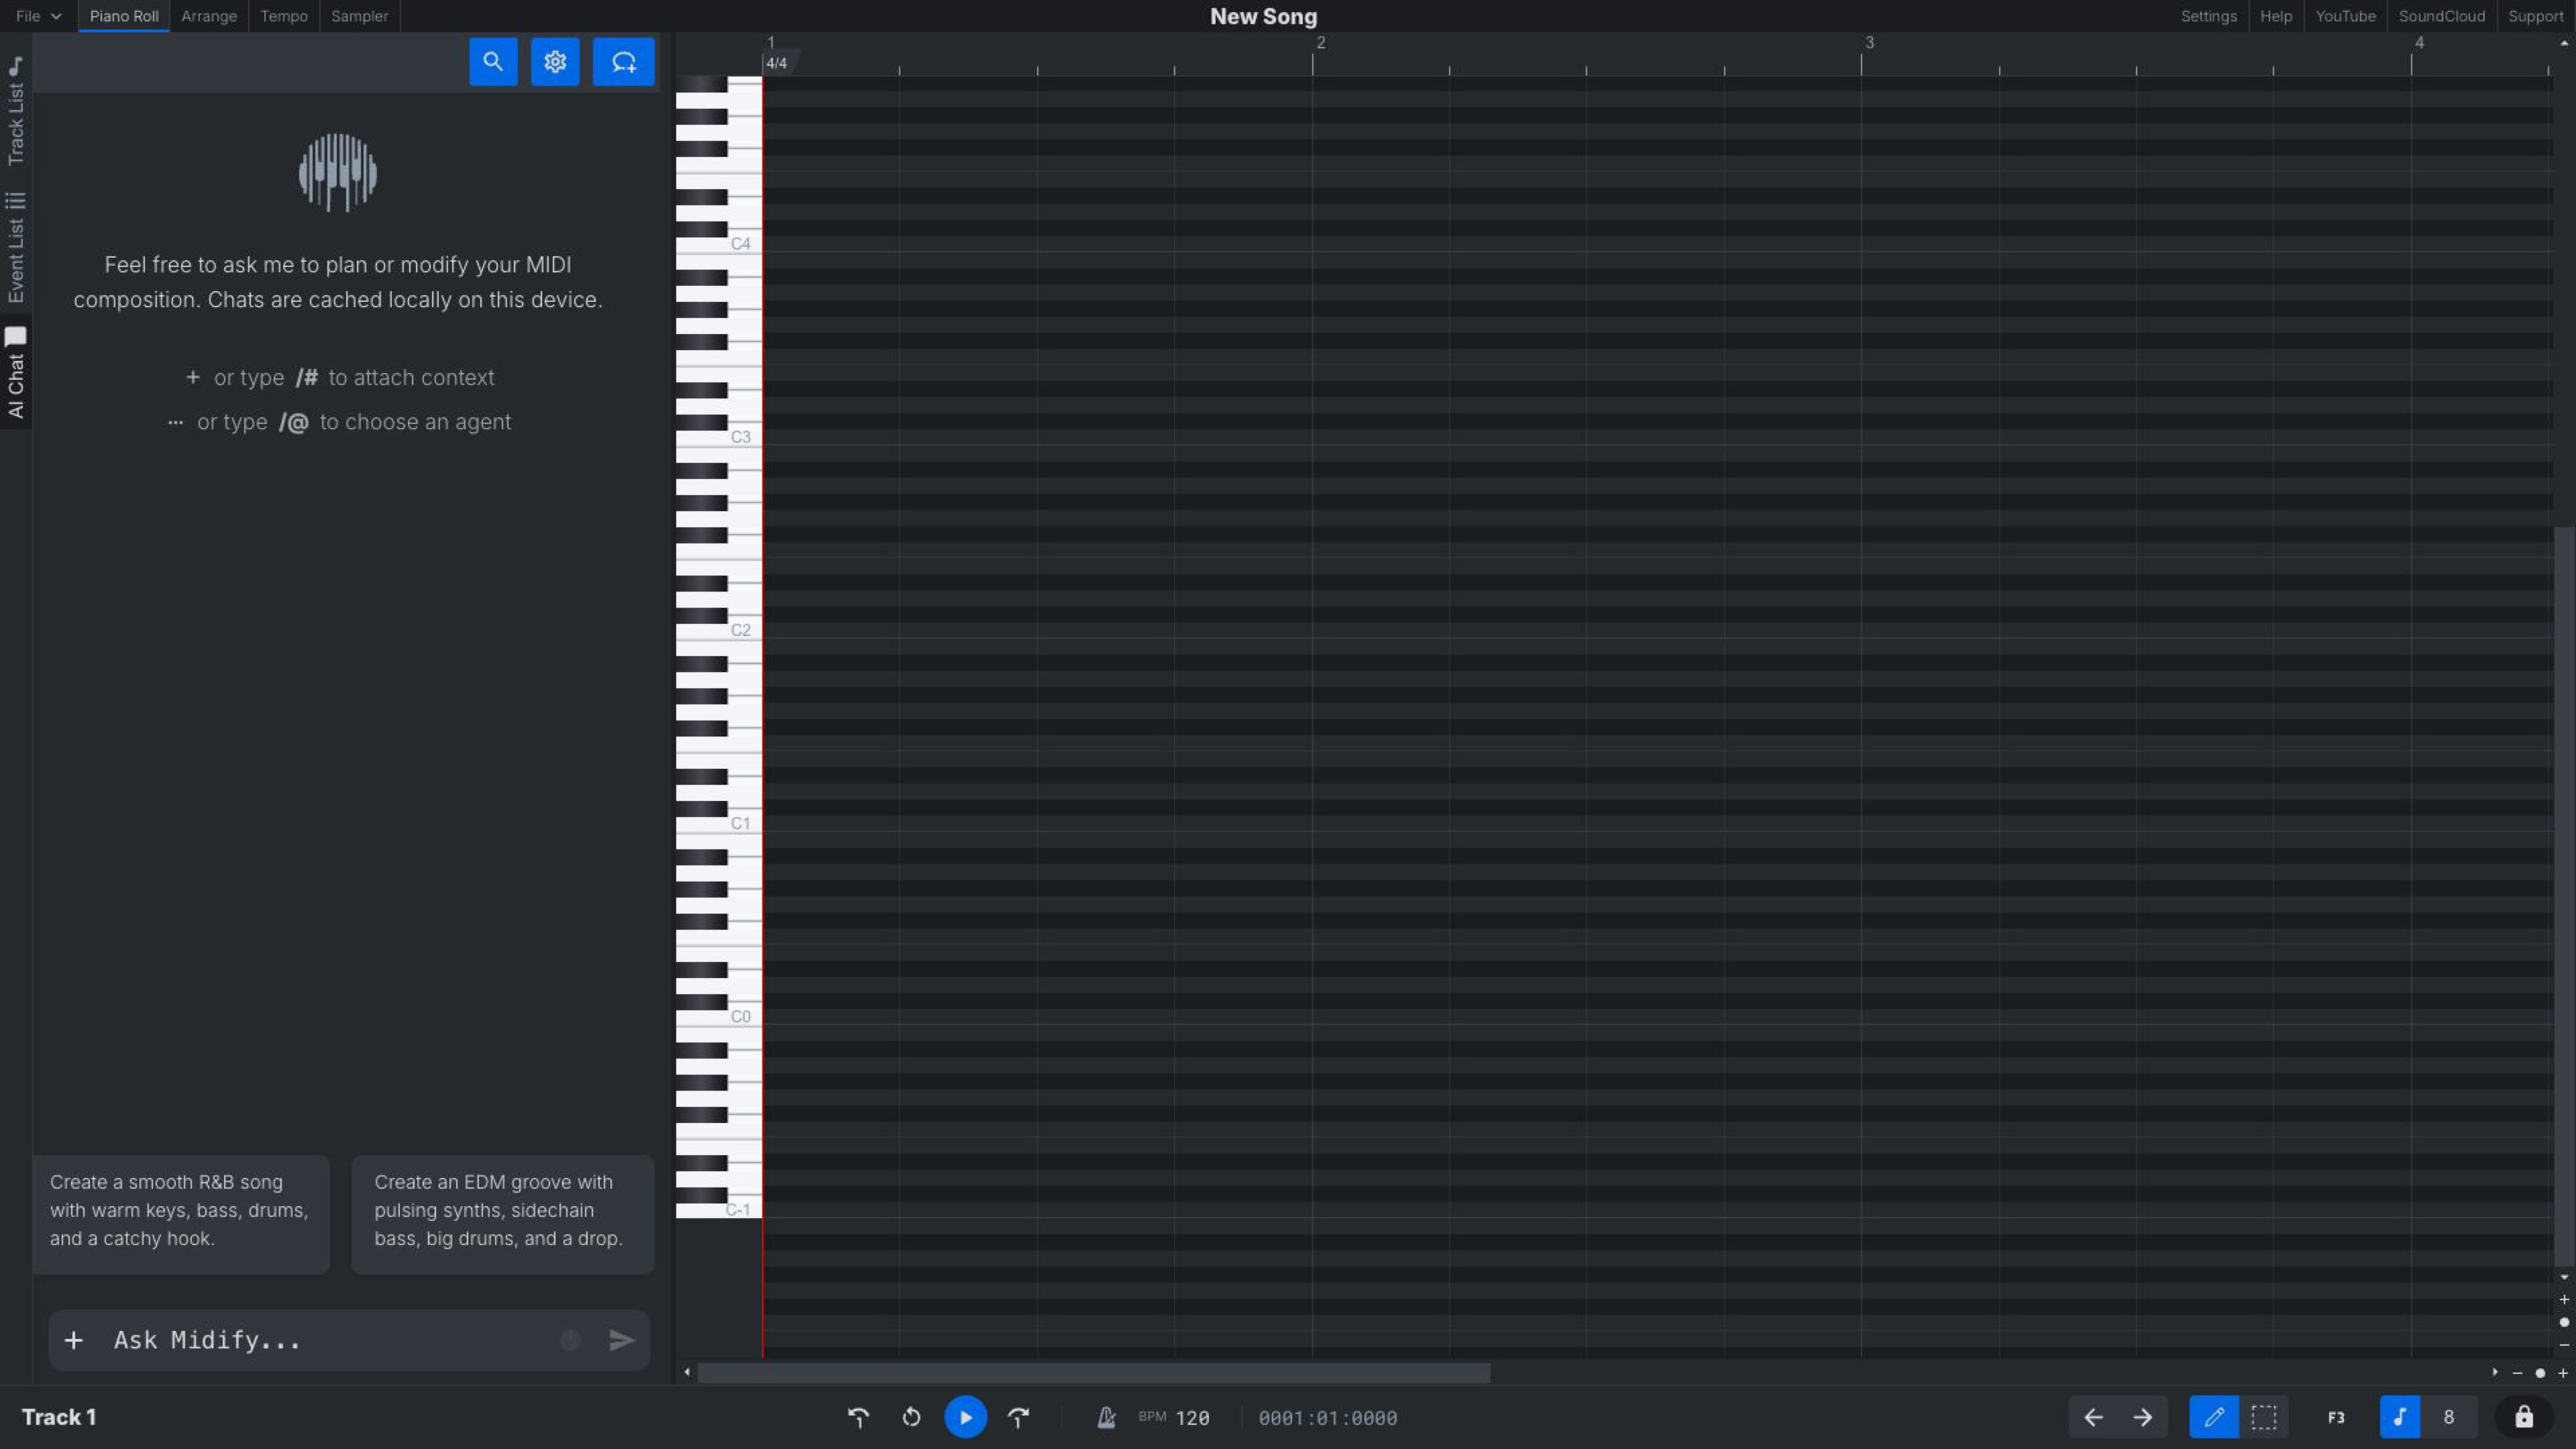Attach context with the plus icon

point(74,1340)
